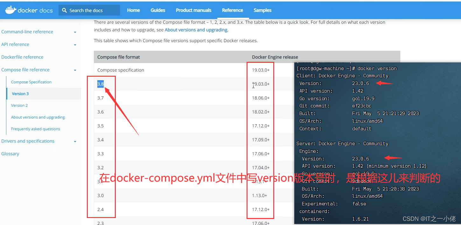Click the highlighted 3.8 cell
This screenshot has width=461, height=225.
pos(101,84)
